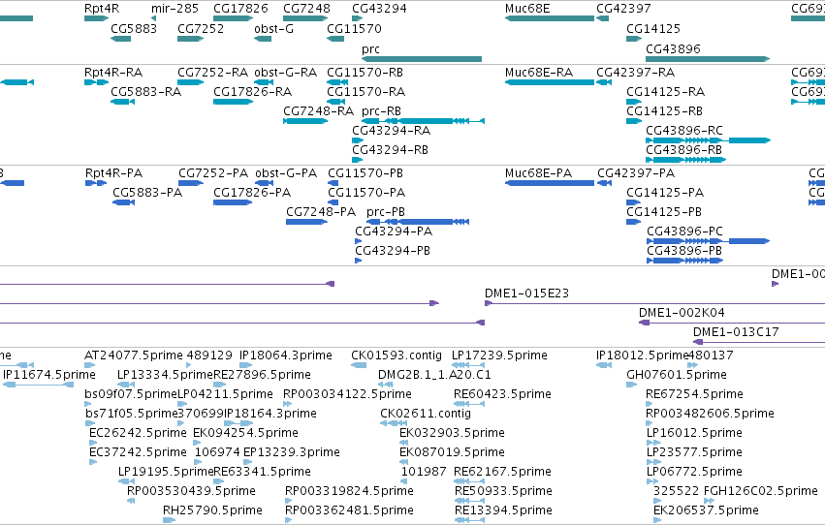Image resolution: width=825 pixels, height=525 pixels.
Task: Select the CG5883 gene label
Action: 134,28
